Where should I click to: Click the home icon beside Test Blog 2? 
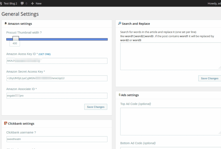pyautogui.click(x=1, y=3)
